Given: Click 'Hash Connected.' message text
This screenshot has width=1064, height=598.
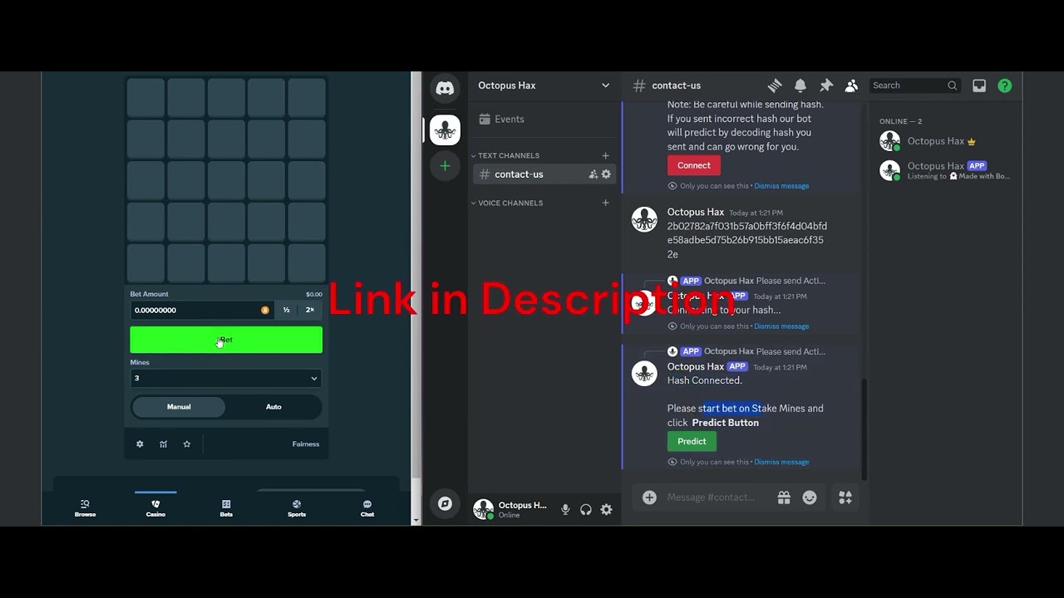Looking at the screenshot, I should coord(705,380).
